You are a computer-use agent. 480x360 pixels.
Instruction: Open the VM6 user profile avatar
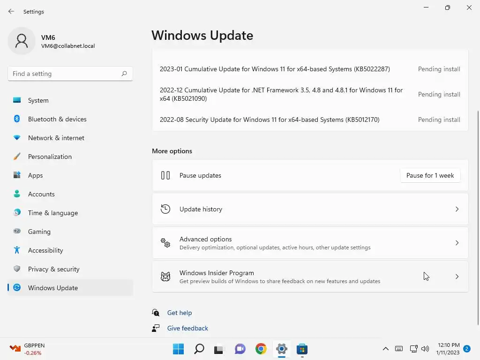(22, 41)
